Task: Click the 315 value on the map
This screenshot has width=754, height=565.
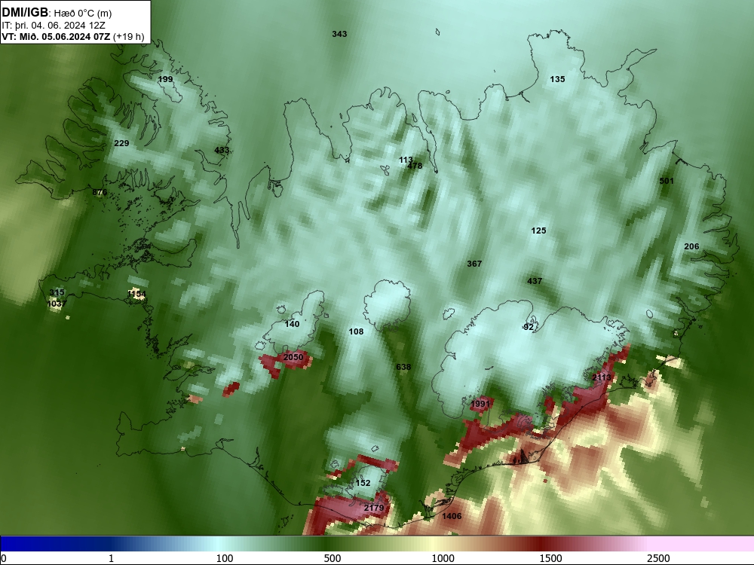Action: click(57, 292)
